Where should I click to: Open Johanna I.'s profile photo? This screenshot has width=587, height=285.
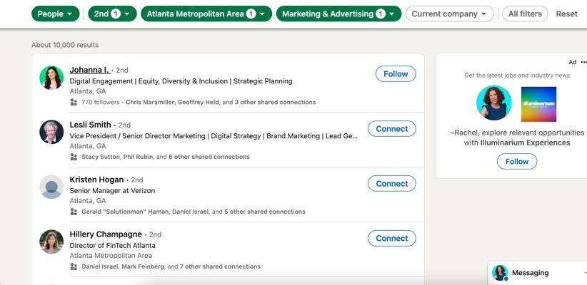tap(51, 78)
